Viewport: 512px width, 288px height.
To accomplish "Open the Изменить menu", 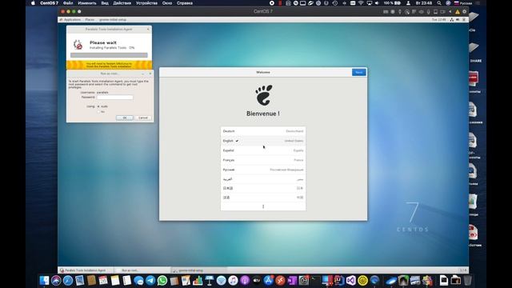I will pyautogui.click(x=87, y=3).
